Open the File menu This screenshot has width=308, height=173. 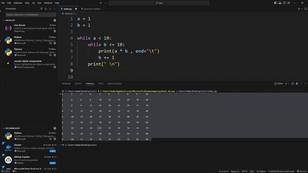pyautogui.click(x=3, y=3)
